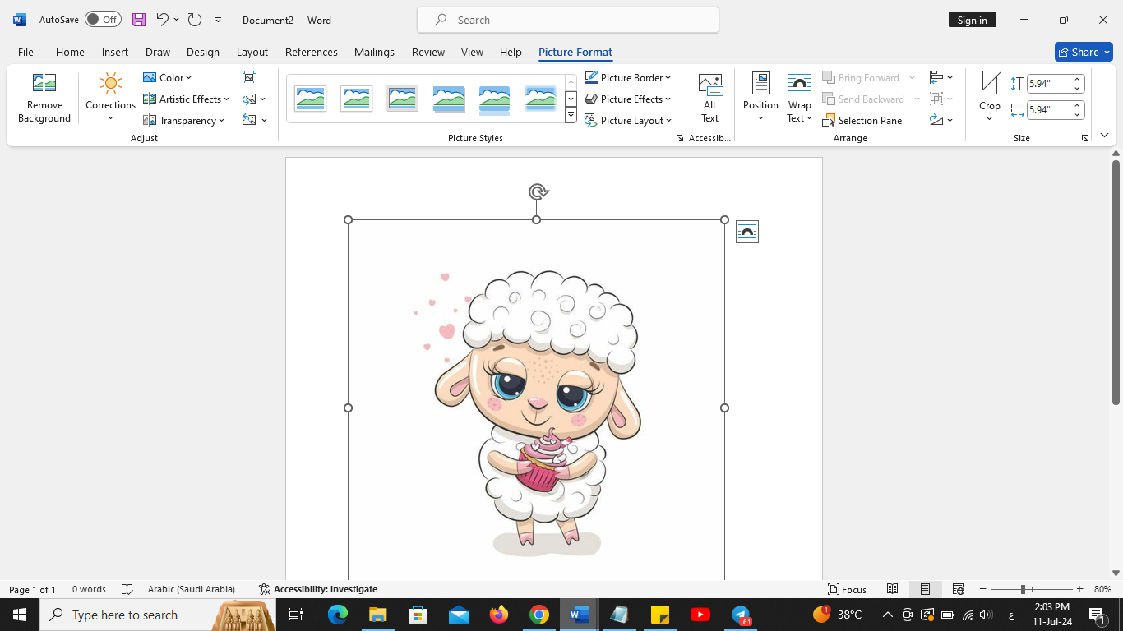This screenshot has height=631, width=1123.
Task: Switch to Print Layout view
Action: (x=925, y=589)
